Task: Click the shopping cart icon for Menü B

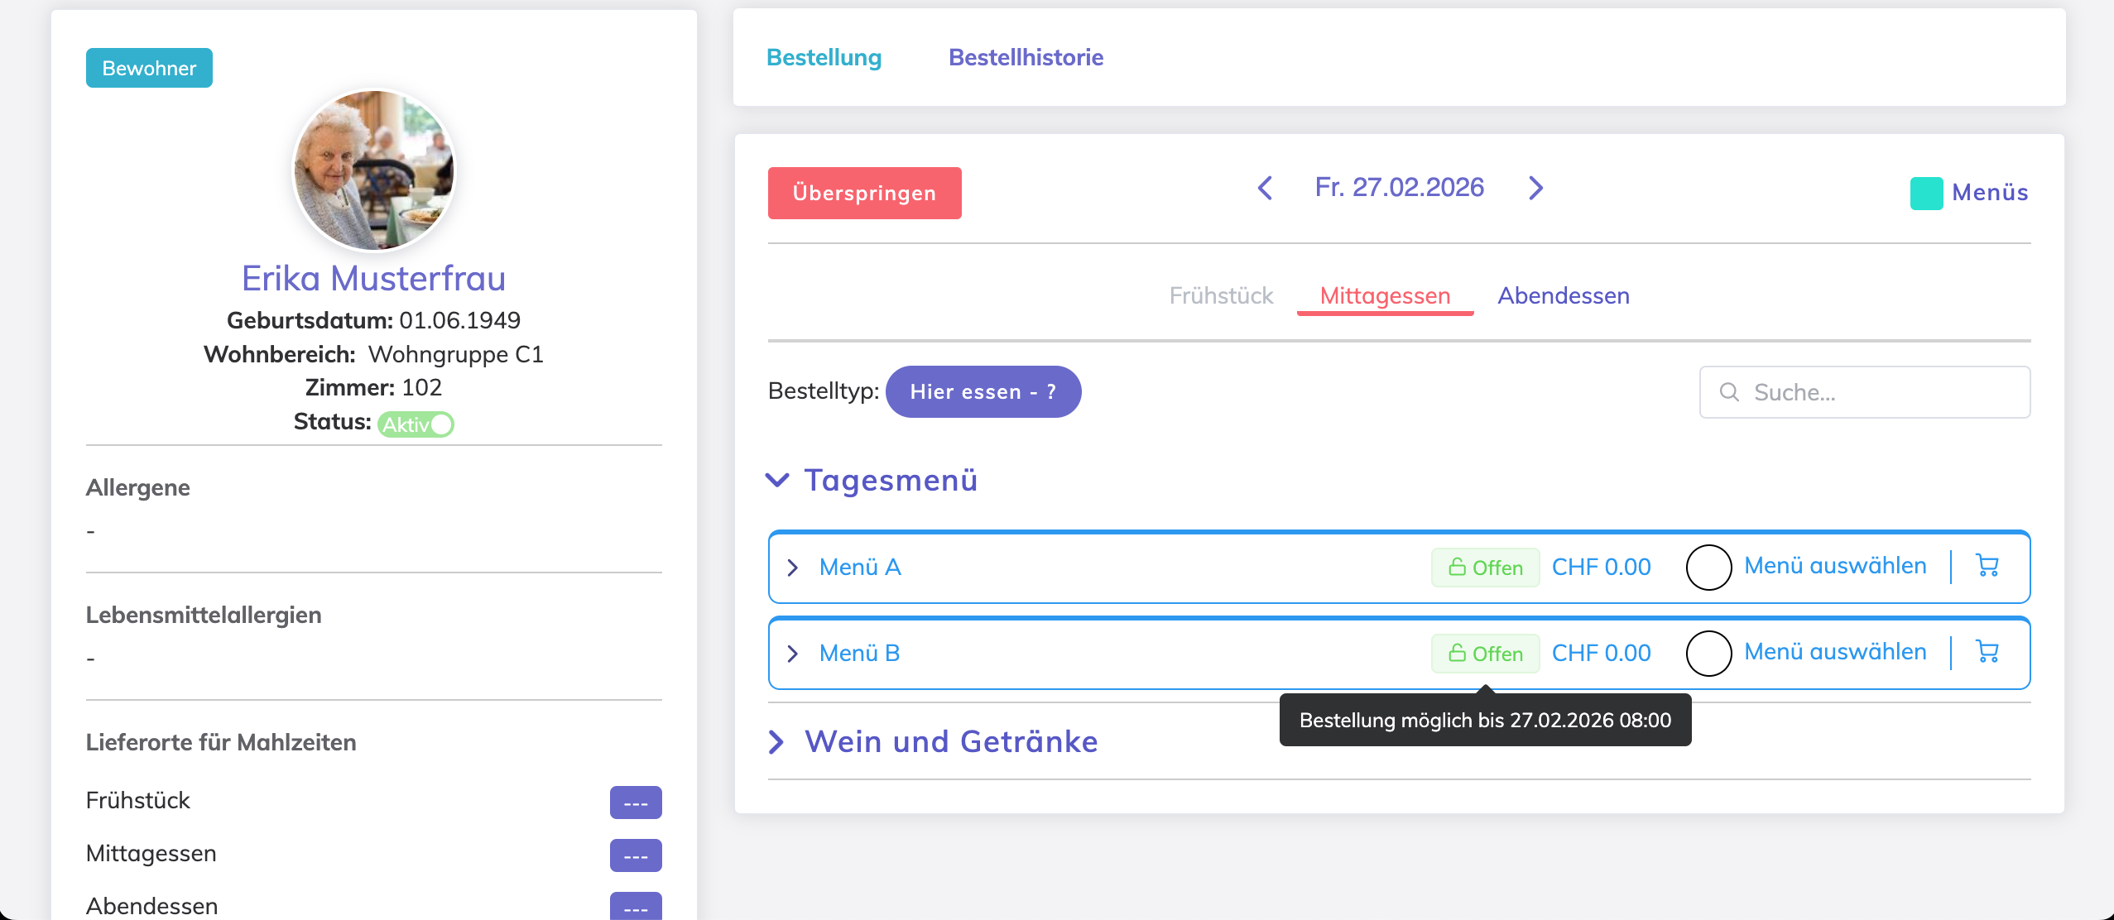Action: (1987, 652)
